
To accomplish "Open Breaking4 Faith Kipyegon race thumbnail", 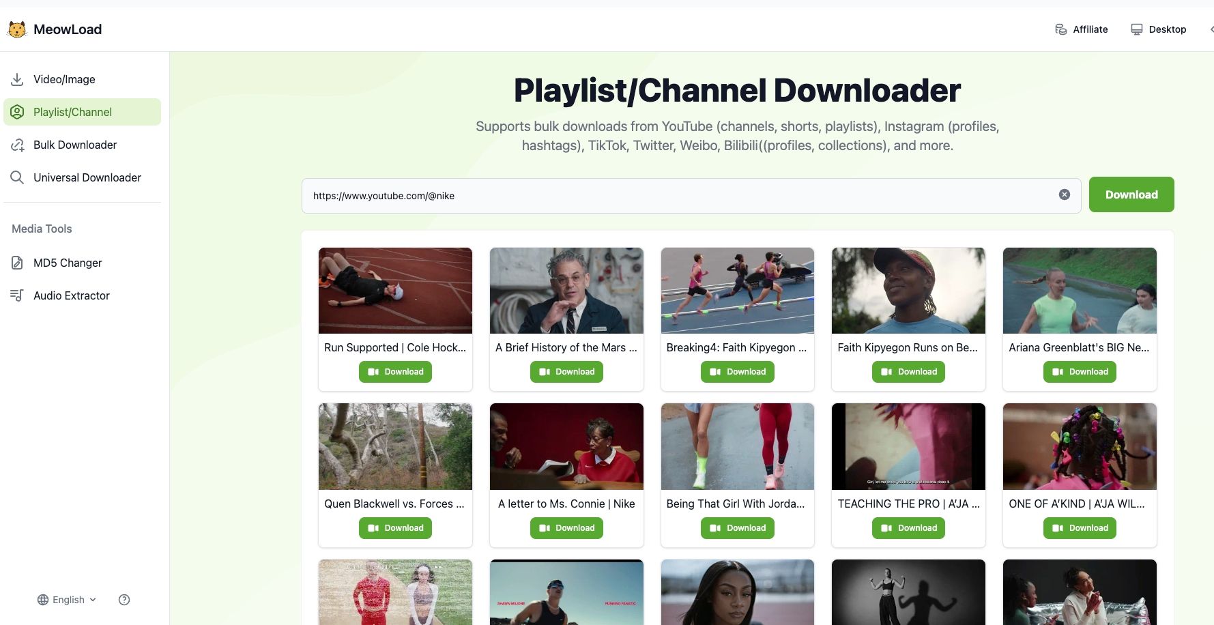I will coord(738,291).
